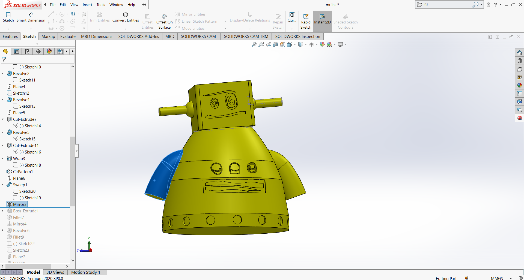
Task: Open the PropertyManager tab icon
Action: (16, 51)
